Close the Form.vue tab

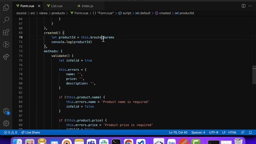[39, 6]
